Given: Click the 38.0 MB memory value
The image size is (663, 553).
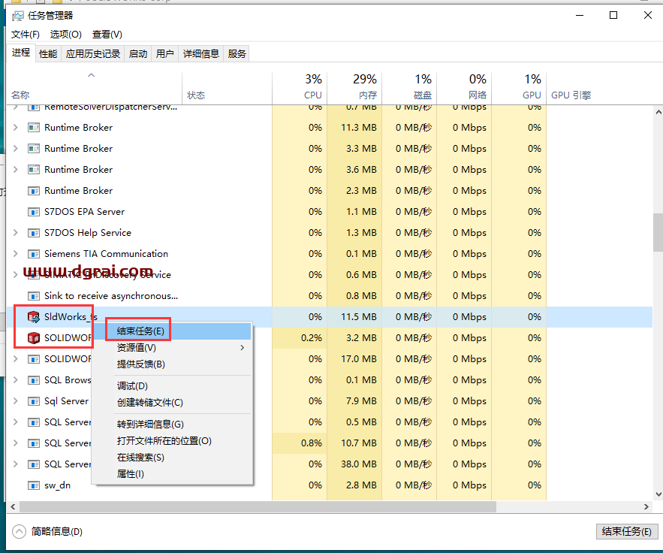Looking at the screenshot, I should click(x=359, y=464).
